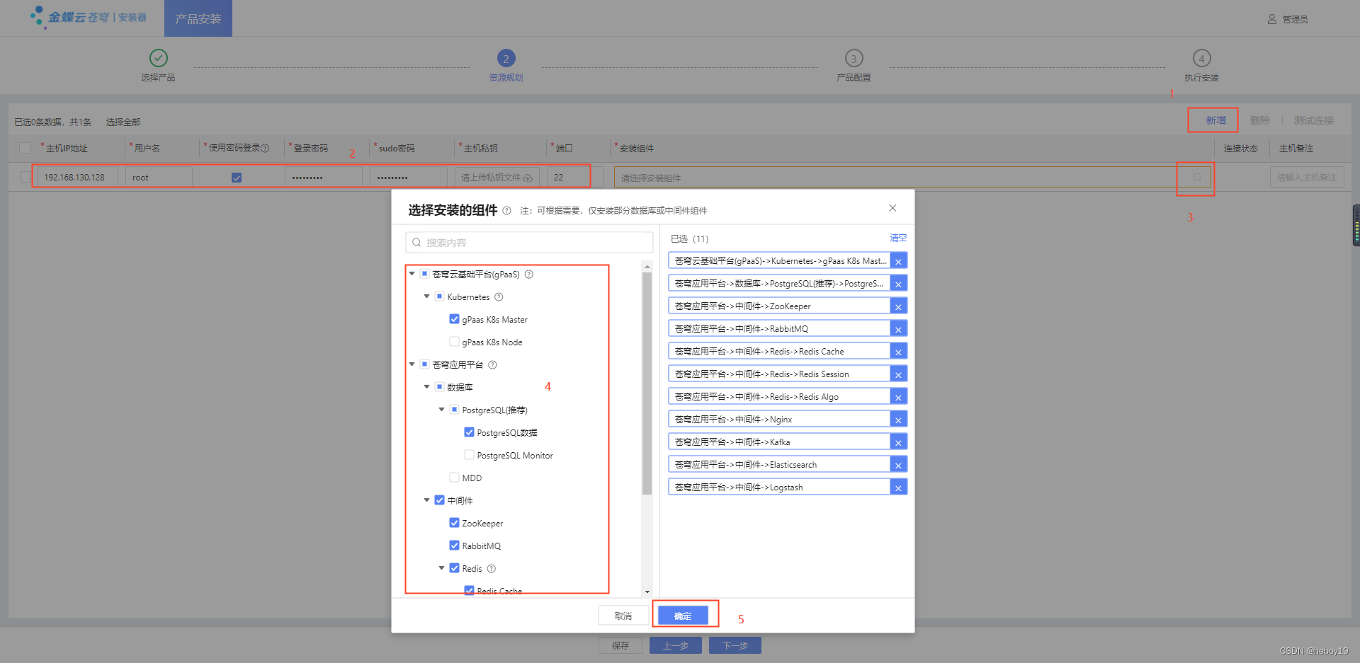Image resolution: width=1360 pixels, height=663 pixels.
Task: Click 选择全部 link
Action: [x=123, y=122]
